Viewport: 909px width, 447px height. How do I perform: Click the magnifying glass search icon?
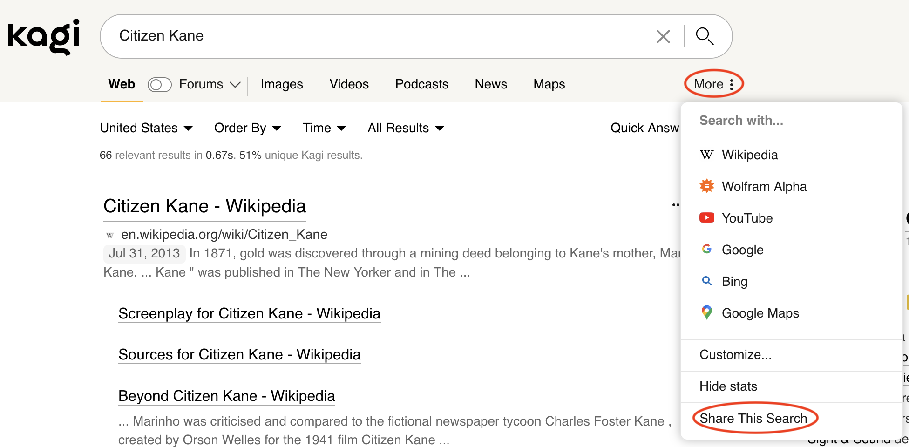[x=705, y=36]
